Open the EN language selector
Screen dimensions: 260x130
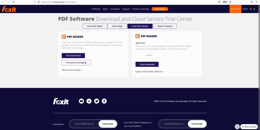pos(251,9)
